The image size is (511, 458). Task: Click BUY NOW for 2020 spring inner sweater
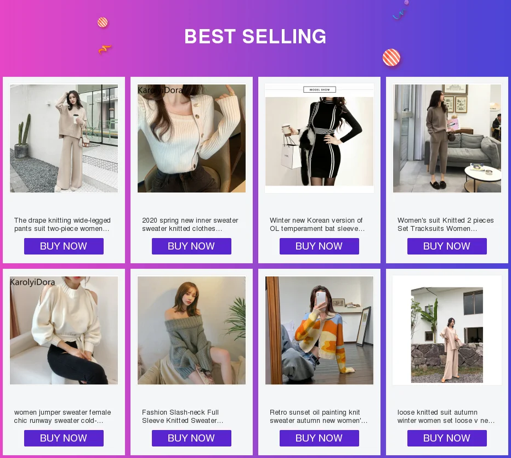(191, 246)
